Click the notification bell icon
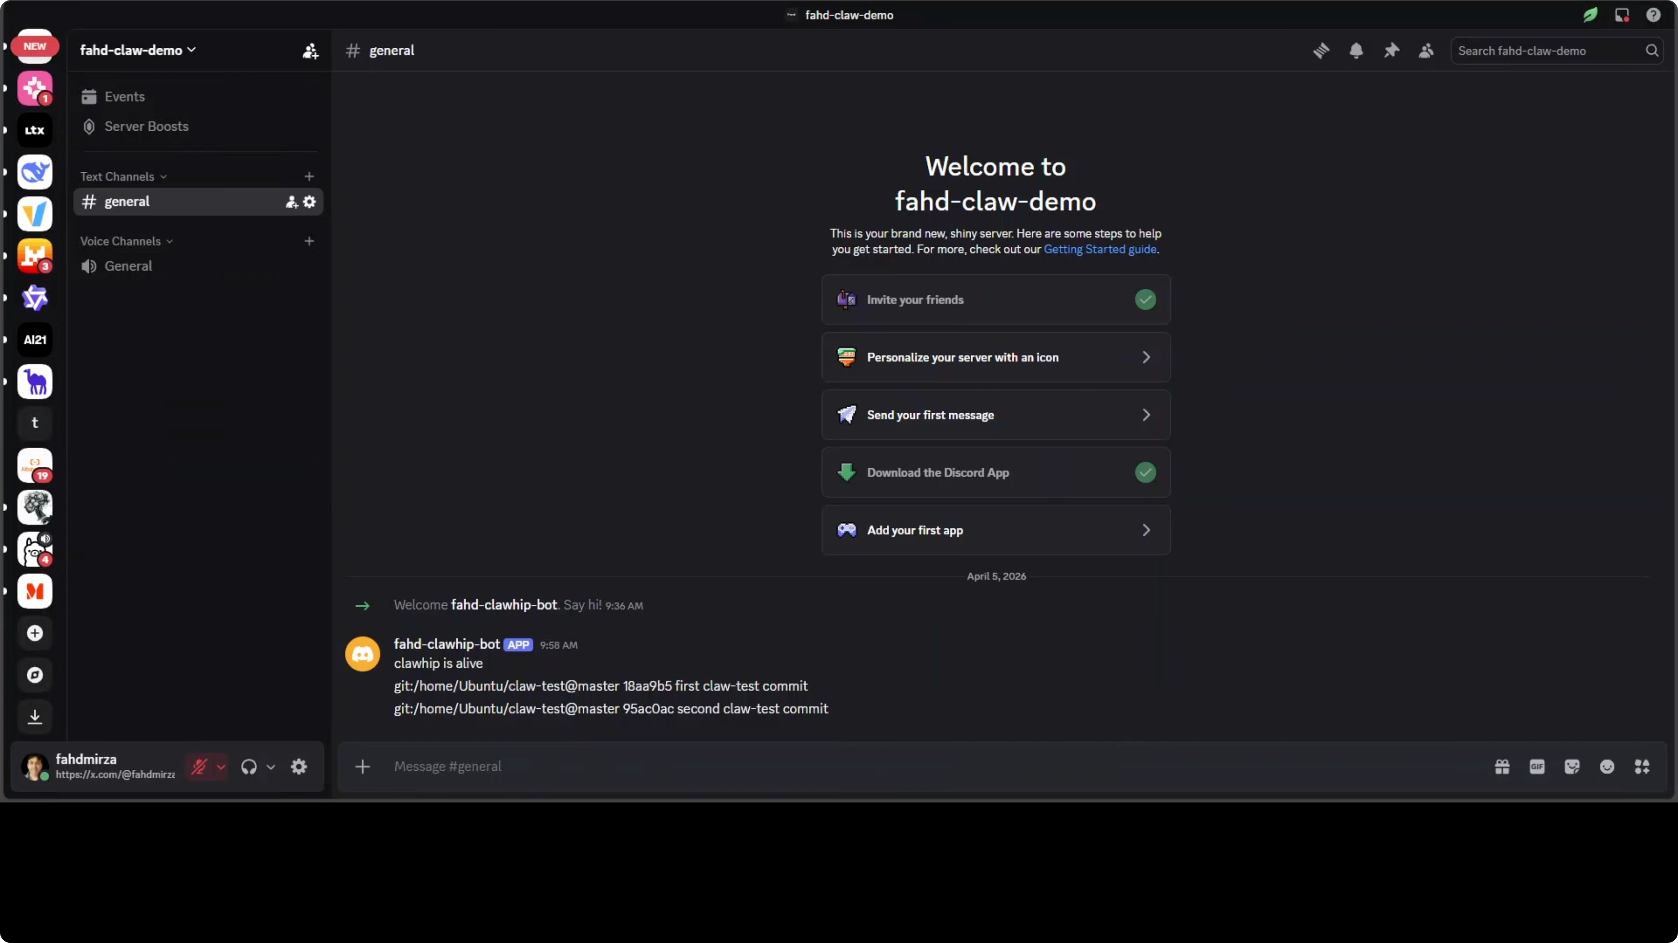 [1356, 51]
